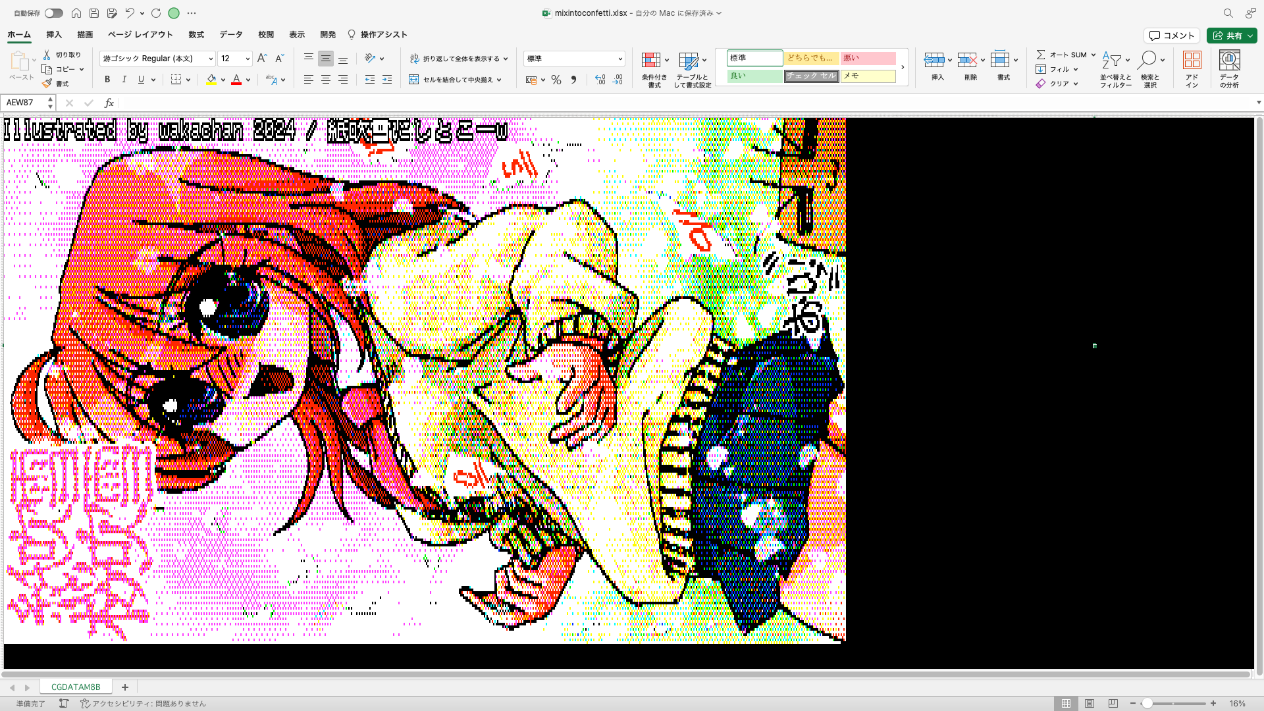Viewport: 1264px width, 711px height.
Task: Click 折り返して全体を表示する wrap text
Action: pos(459,59)
